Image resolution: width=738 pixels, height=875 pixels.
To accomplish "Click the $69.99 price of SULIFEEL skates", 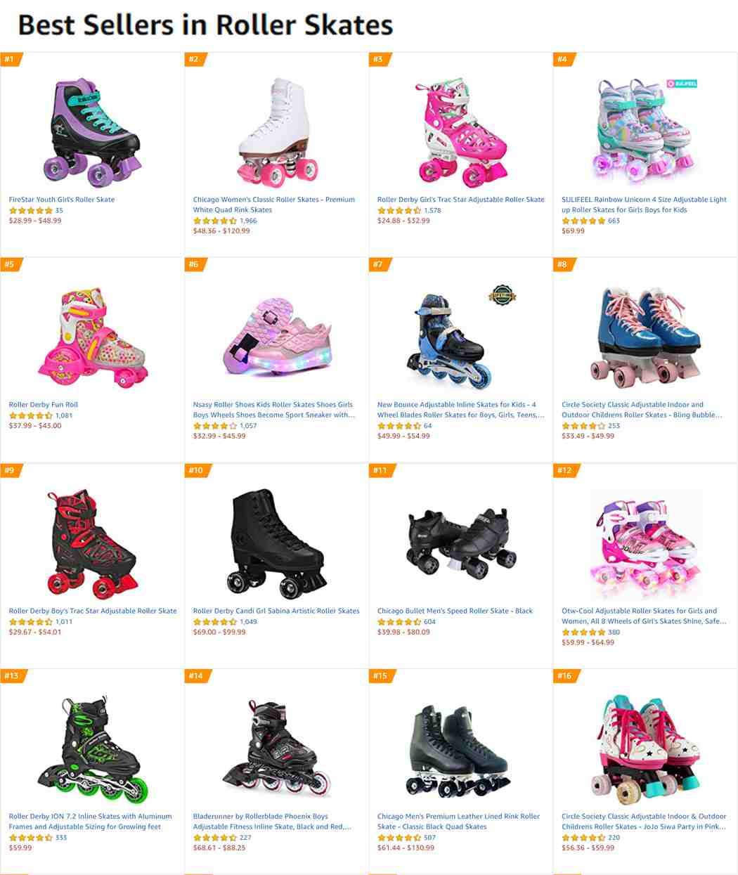I will 573,231.
